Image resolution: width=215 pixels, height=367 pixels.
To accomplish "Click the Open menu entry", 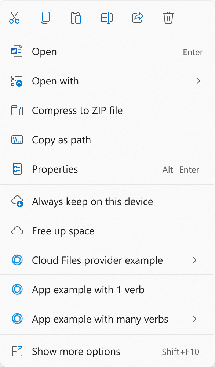I will [107, 52].
